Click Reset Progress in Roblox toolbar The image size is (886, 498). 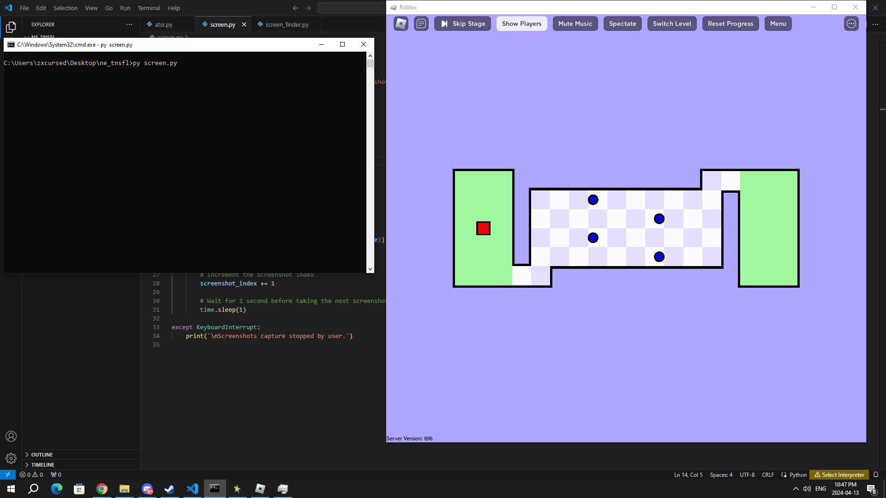[x=730, y=24]
